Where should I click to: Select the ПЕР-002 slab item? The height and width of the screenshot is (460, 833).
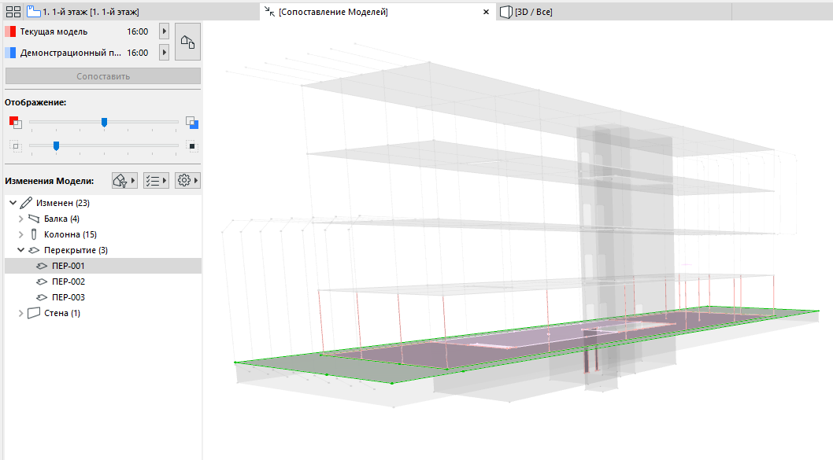click(103, 282)
